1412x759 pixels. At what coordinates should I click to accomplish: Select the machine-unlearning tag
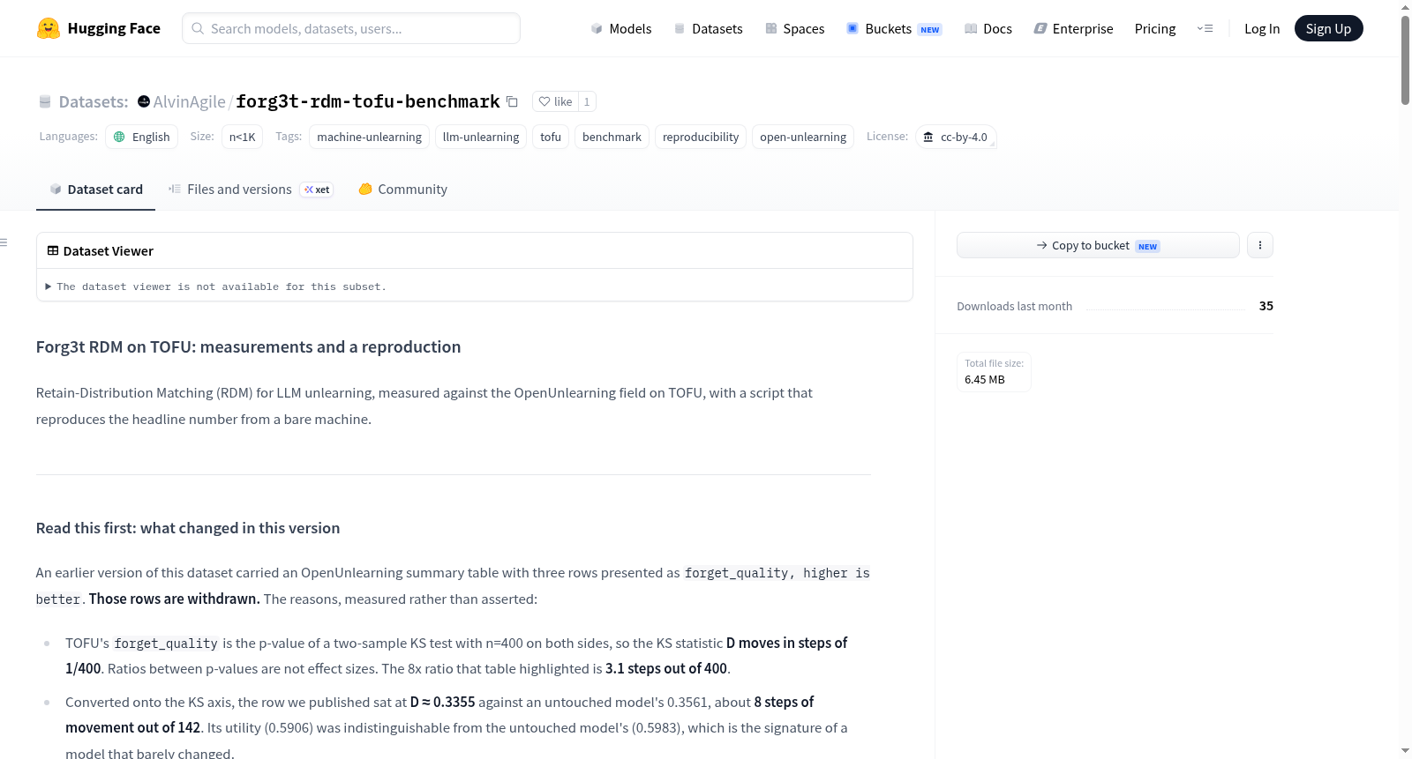[369, 137]
